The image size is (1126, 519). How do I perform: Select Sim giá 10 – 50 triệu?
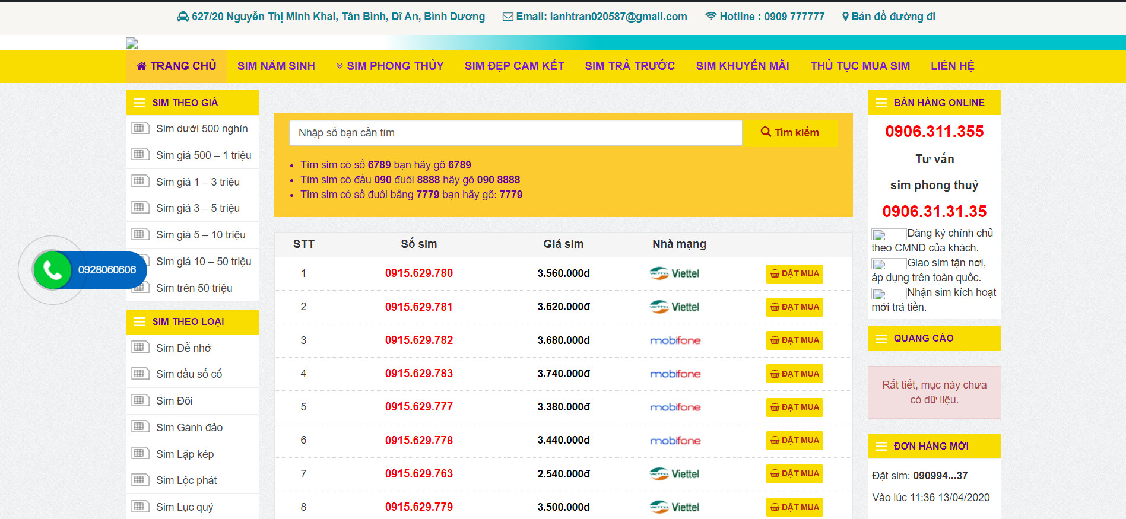(x=204, y=262)
